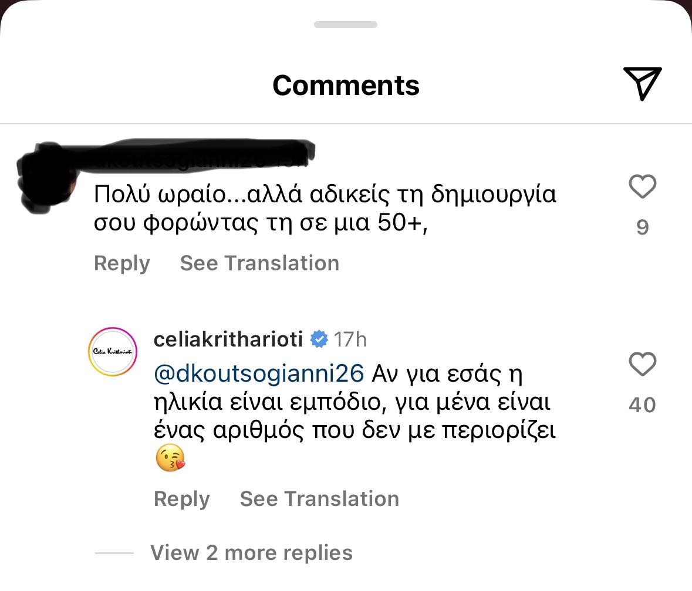Viewport: 692px width, 591px height.
Task: Open the @dkoutsogianni26 mention
Action: point(259,373)
